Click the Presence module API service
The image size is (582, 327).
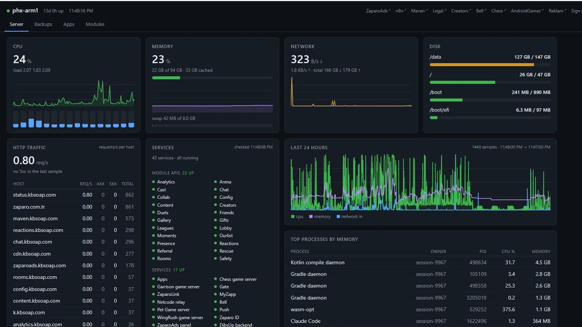point(166,244)
